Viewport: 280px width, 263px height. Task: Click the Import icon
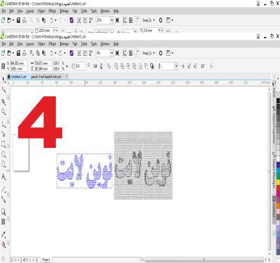pos(79,53)
